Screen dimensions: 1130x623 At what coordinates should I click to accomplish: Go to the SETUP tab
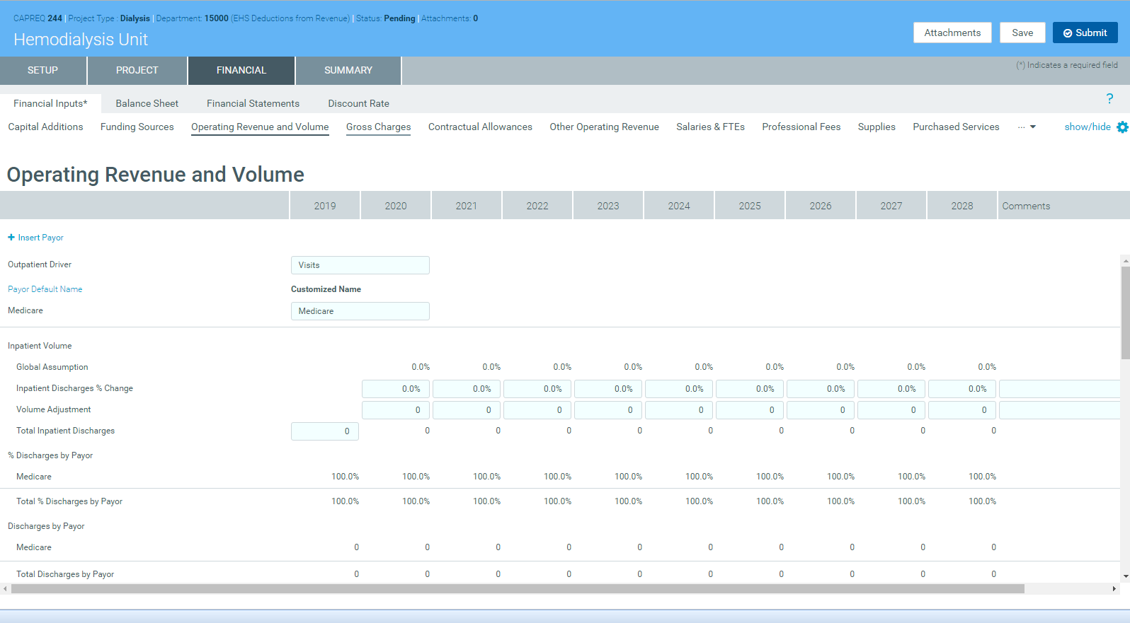(x=42, y=71)
